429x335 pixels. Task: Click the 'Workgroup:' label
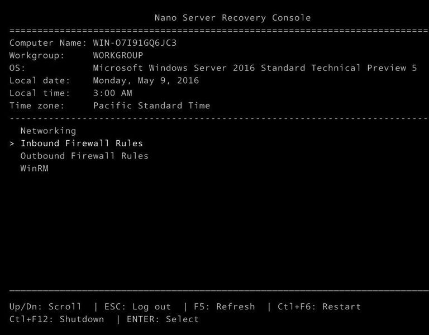[x=37, y=55]
